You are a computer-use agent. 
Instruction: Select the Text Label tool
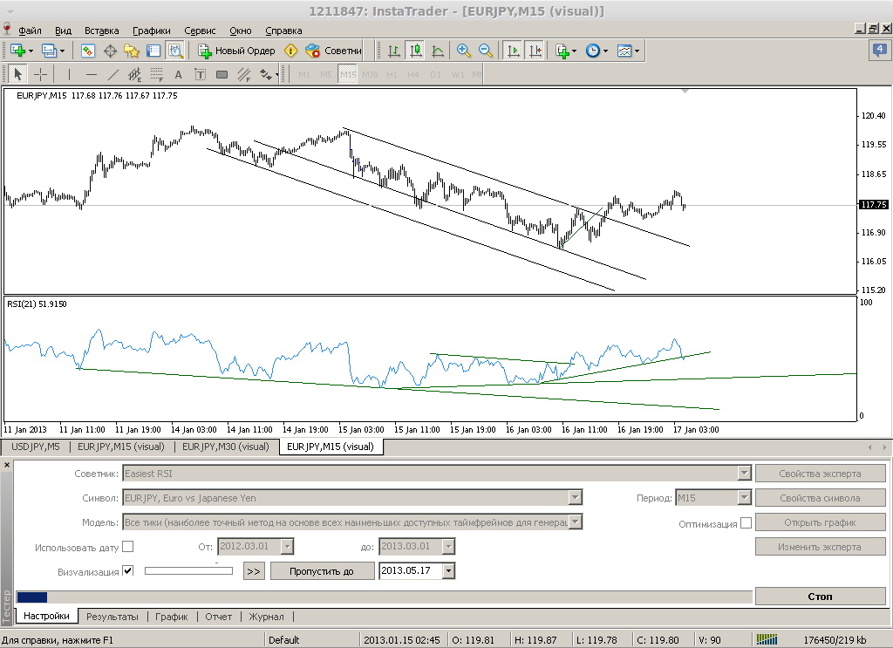[x=200, y=74]
